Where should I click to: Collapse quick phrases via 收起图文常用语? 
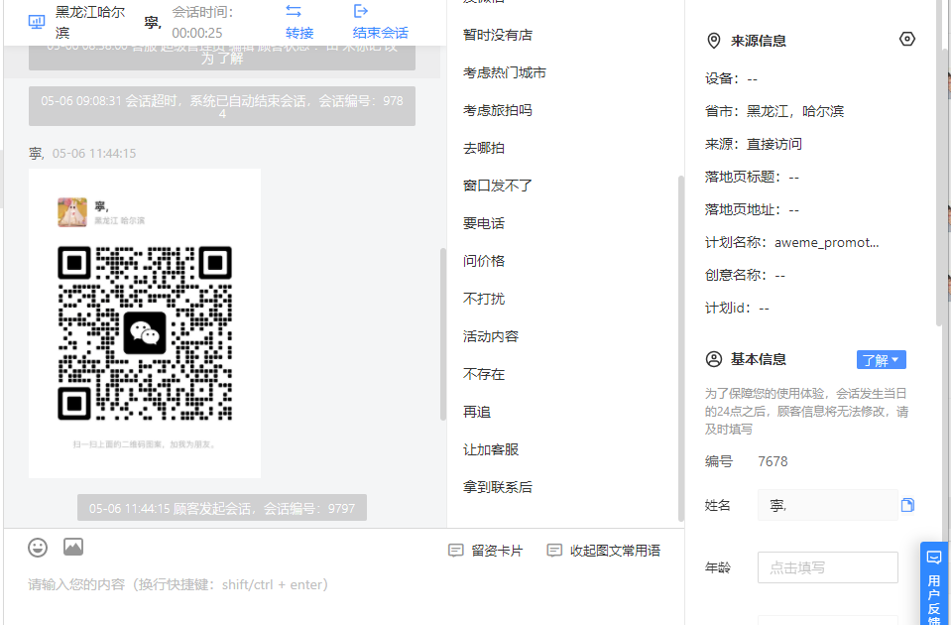(x=604, y=551)
